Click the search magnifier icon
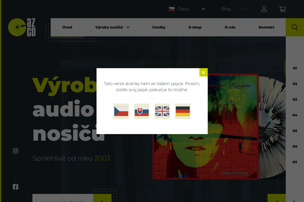Screen dimensions: 304x202 (295, 27)
